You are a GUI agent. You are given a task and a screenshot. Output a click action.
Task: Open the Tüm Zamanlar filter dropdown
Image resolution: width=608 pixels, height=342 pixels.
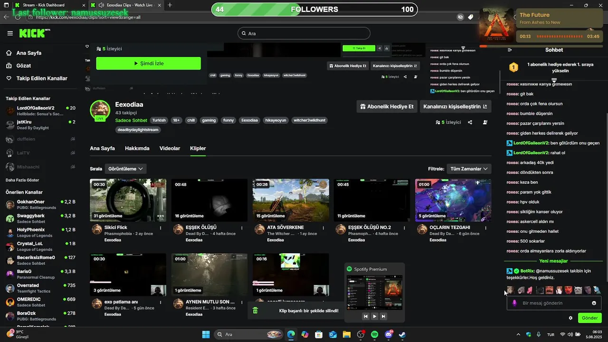click(x=469, y=169)
